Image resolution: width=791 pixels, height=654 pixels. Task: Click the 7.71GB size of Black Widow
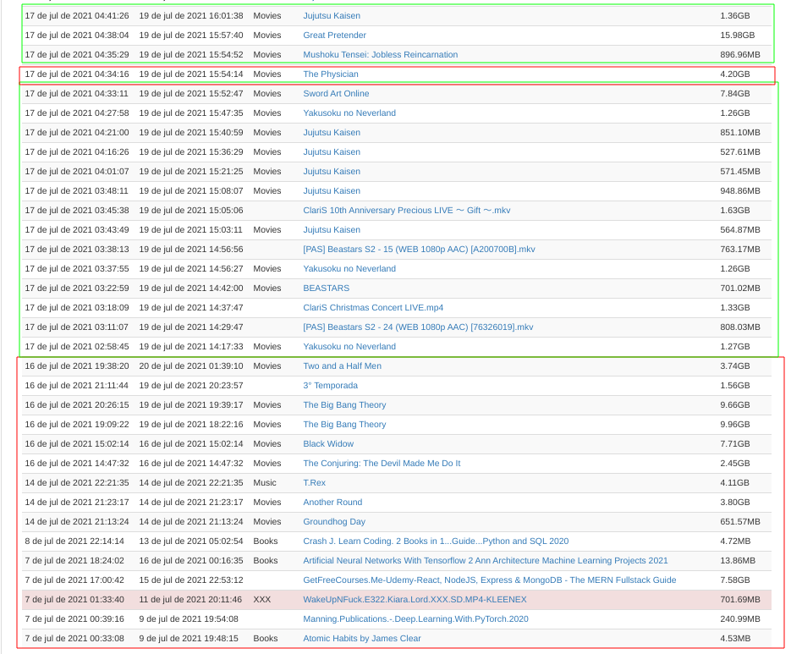735,444
